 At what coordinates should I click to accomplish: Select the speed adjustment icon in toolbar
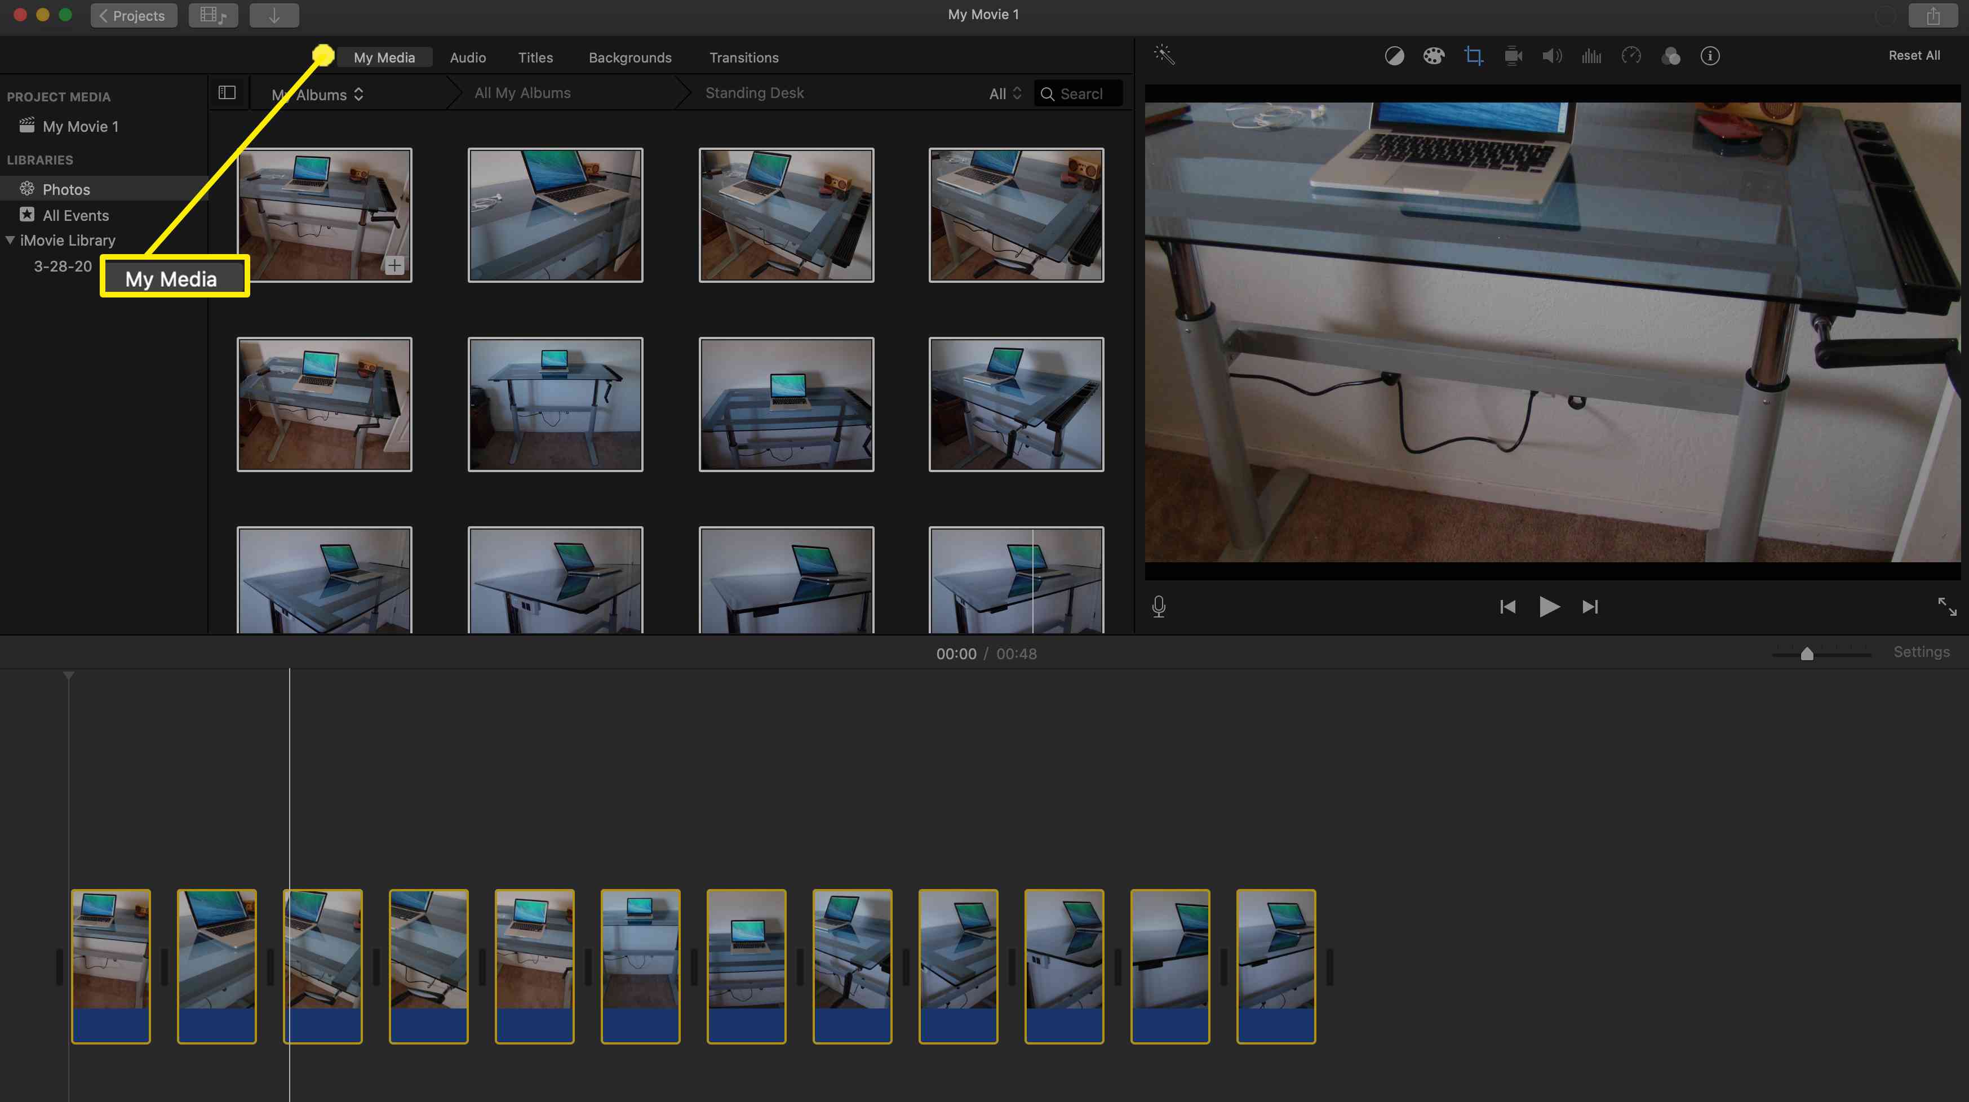(x=1631, y=55)
